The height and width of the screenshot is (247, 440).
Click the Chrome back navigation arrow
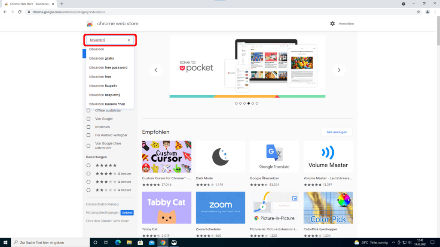[5, 12]
